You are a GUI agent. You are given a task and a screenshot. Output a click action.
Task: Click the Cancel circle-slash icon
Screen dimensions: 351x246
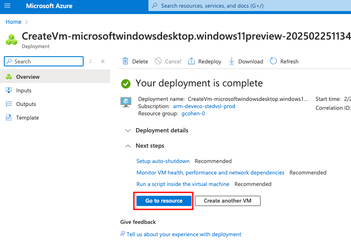click(x=158, y=61)
